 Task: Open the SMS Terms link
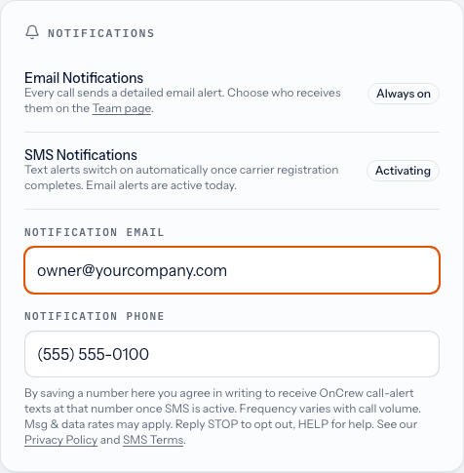tap(153, 440)
